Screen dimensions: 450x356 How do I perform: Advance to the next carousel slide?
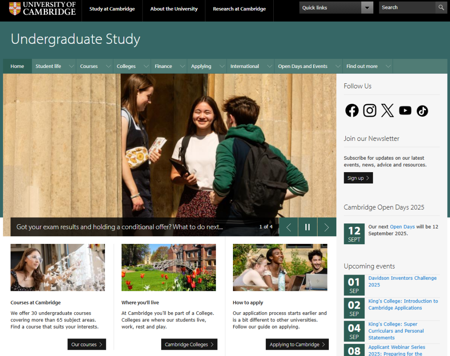(x=327, y=227)
